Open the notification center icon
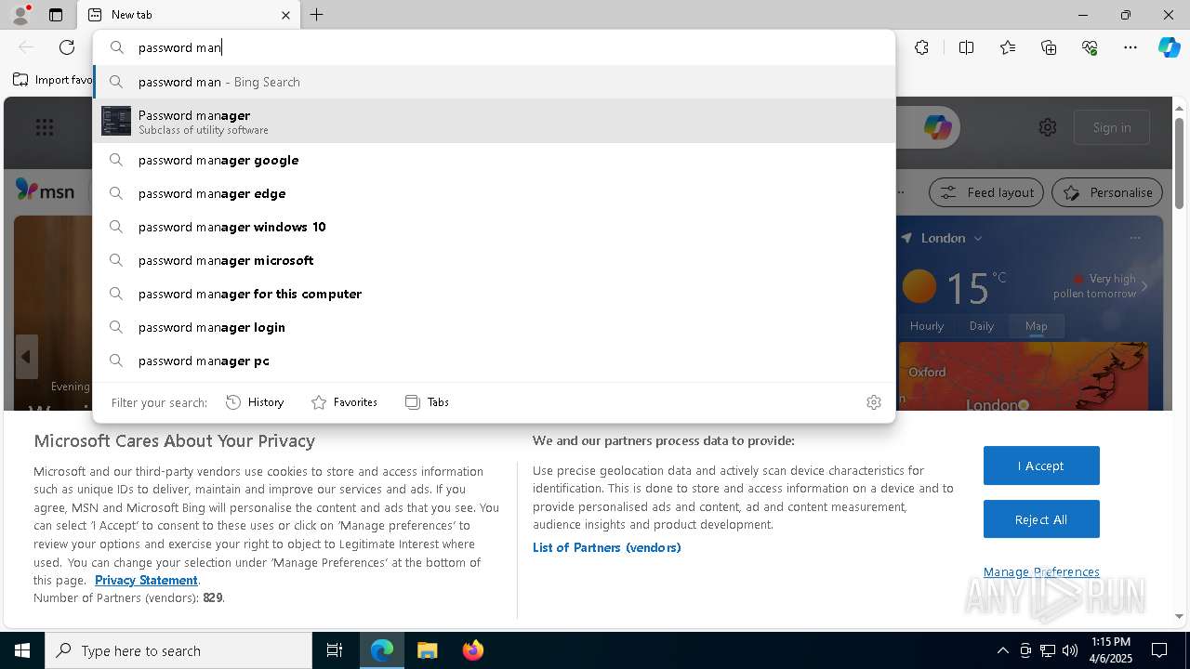Screen dimensions: 1190x669 (x=1159, y=650)
